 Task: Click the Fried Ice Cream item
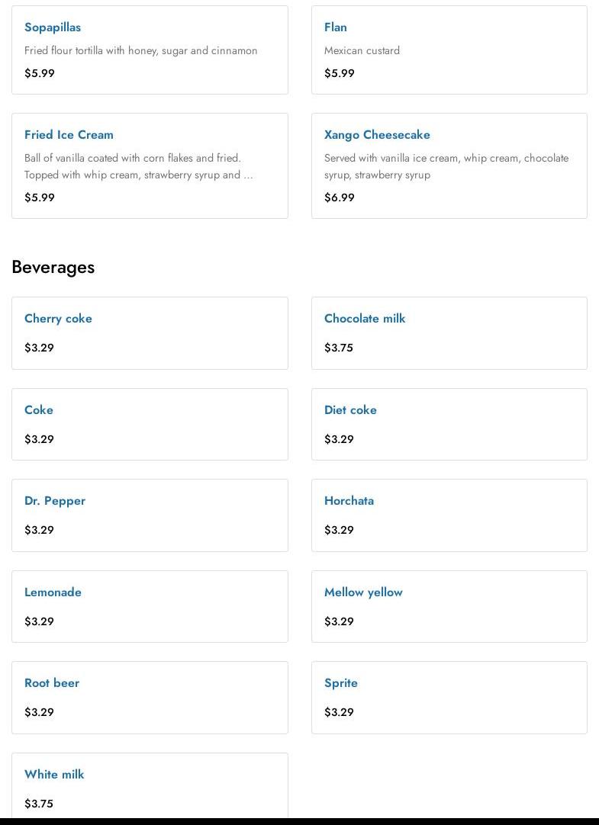(69, 135)
